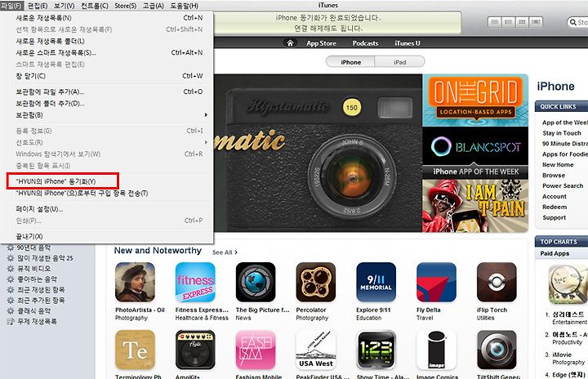Click the iMovie top chart entry
The height and width of the screenshot is (379, 588).
coord(562,354)
